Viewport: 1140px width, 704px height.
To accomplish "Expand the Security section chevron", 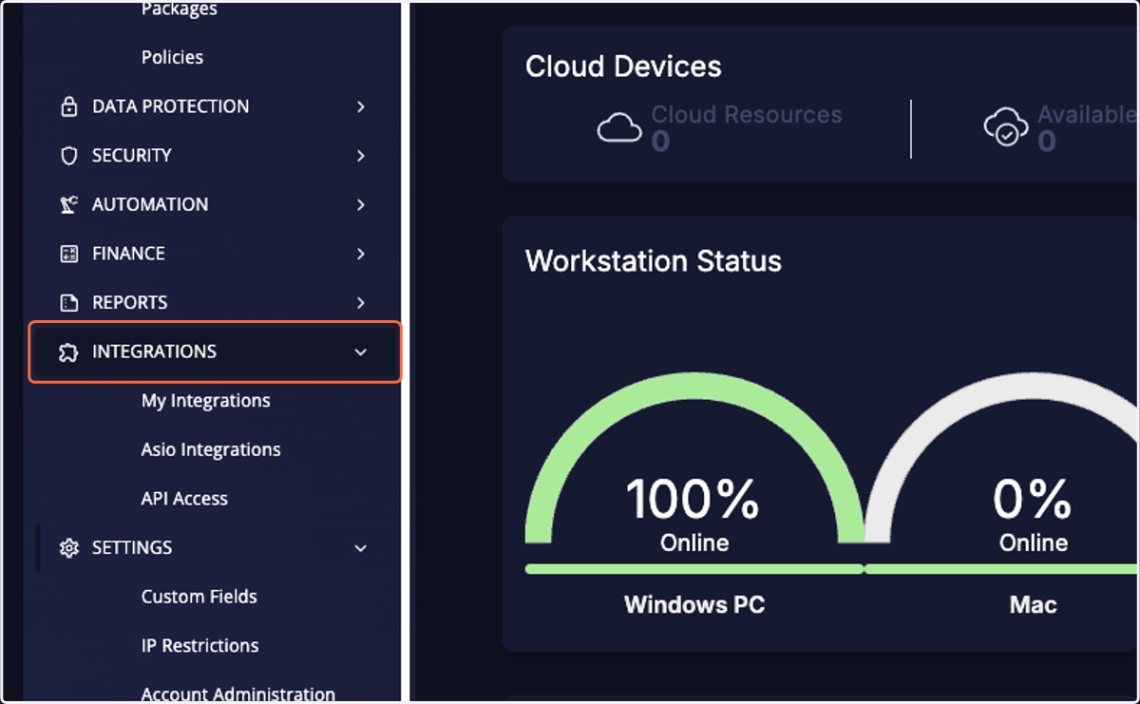I will (x=361, y=156).
